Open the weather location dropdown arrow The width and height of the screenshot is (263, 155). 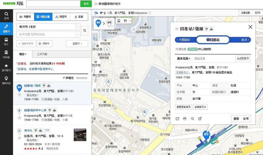click(x=150, y=13)
